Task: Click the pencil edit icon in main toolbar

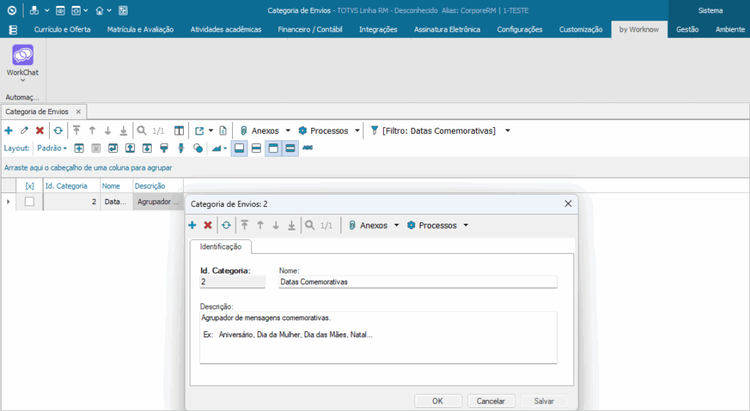Action: [24, 131]
